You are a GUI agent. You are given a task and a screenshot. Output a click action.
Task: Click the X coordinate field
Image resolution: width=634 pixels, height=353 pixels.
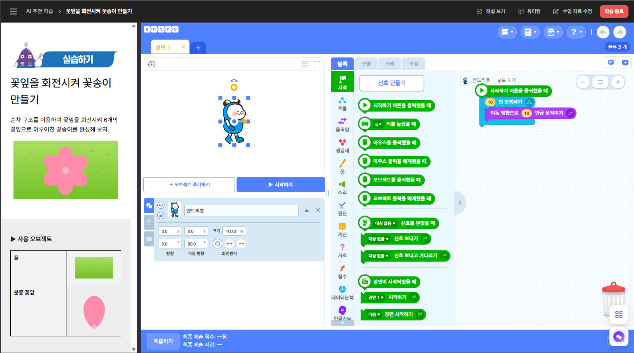click(x=170, y=231)
